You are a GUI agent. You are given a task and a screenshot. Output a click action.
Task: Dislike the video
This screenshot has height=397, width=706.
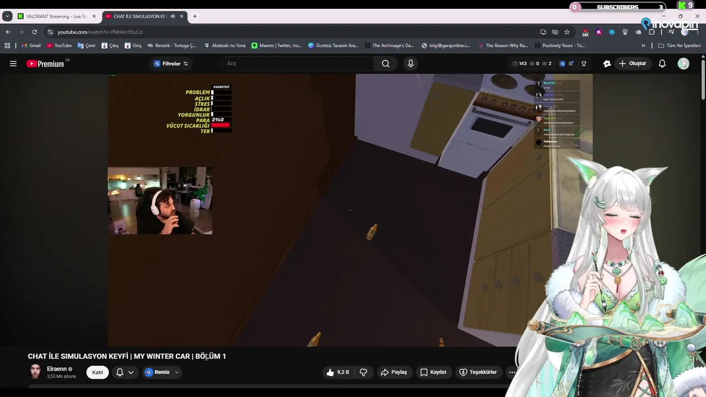click(363, 372)
